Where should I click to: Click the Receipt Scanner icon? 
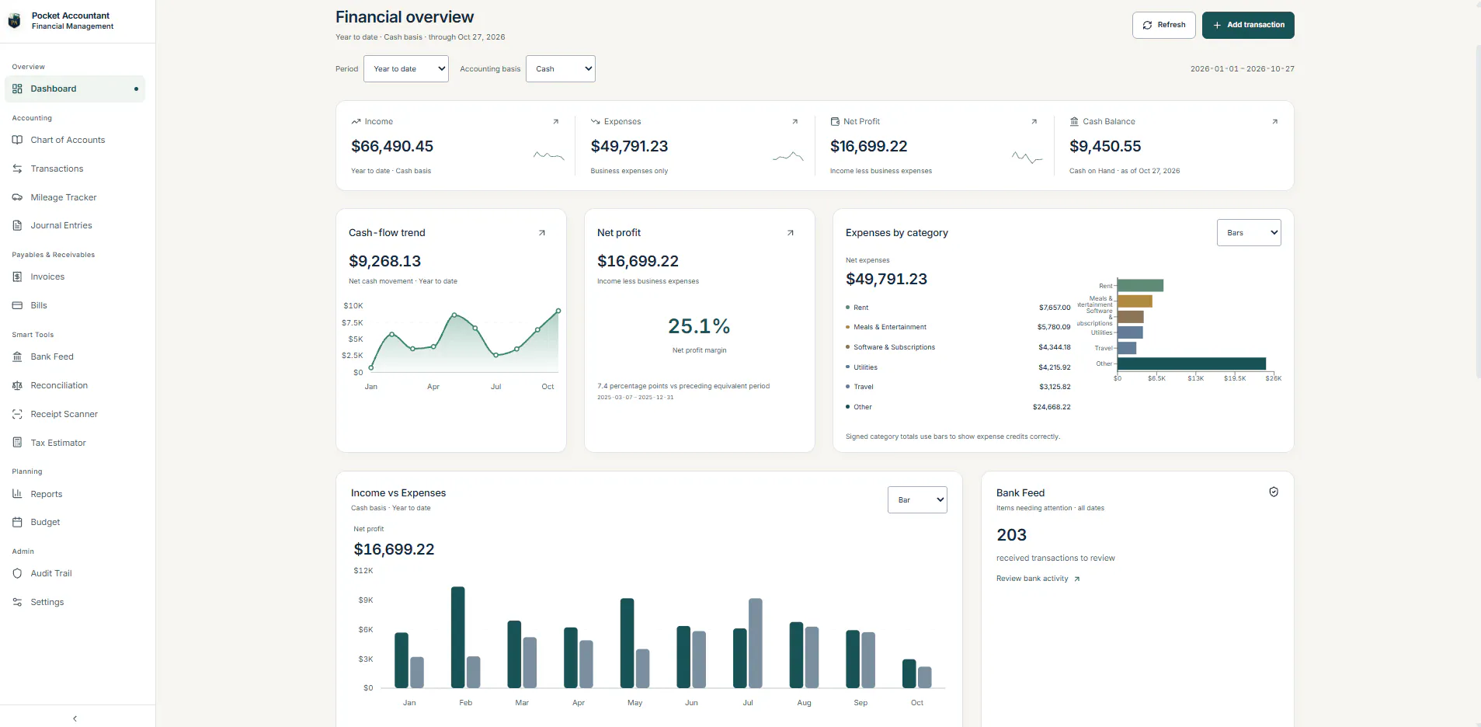tap(17, 414)
